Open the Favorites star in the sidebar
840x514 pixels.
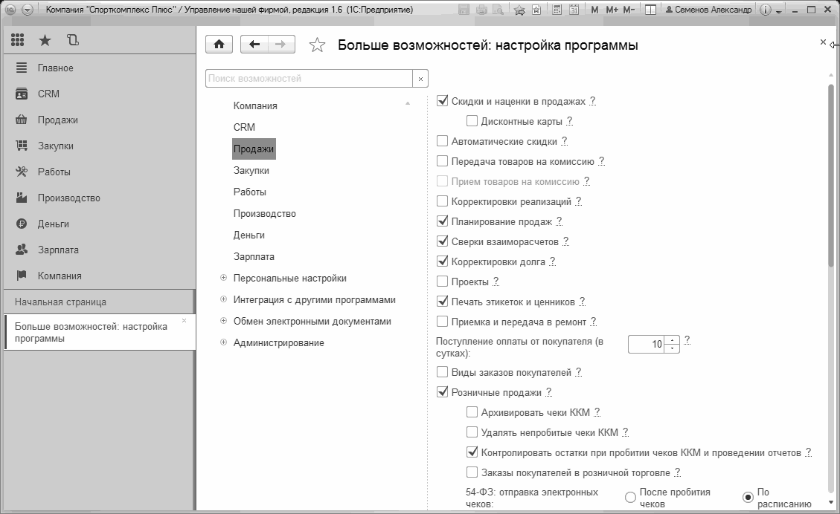tap(45, 40)
